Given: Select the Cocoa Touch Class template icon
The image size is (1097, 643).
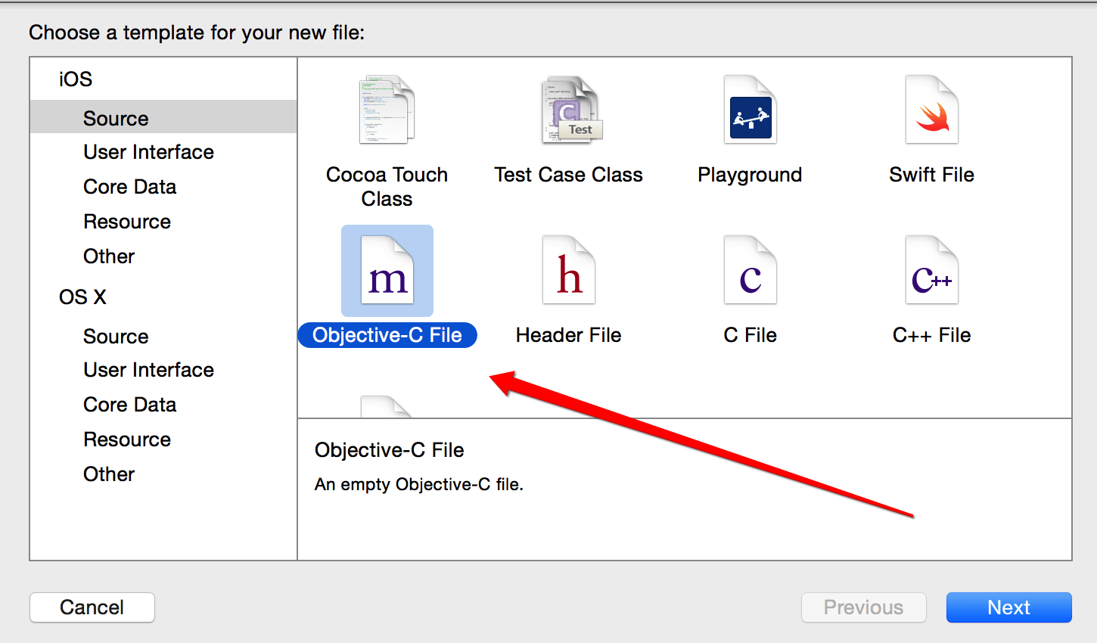Looking at the screenshot, I should tap(387, 110).
